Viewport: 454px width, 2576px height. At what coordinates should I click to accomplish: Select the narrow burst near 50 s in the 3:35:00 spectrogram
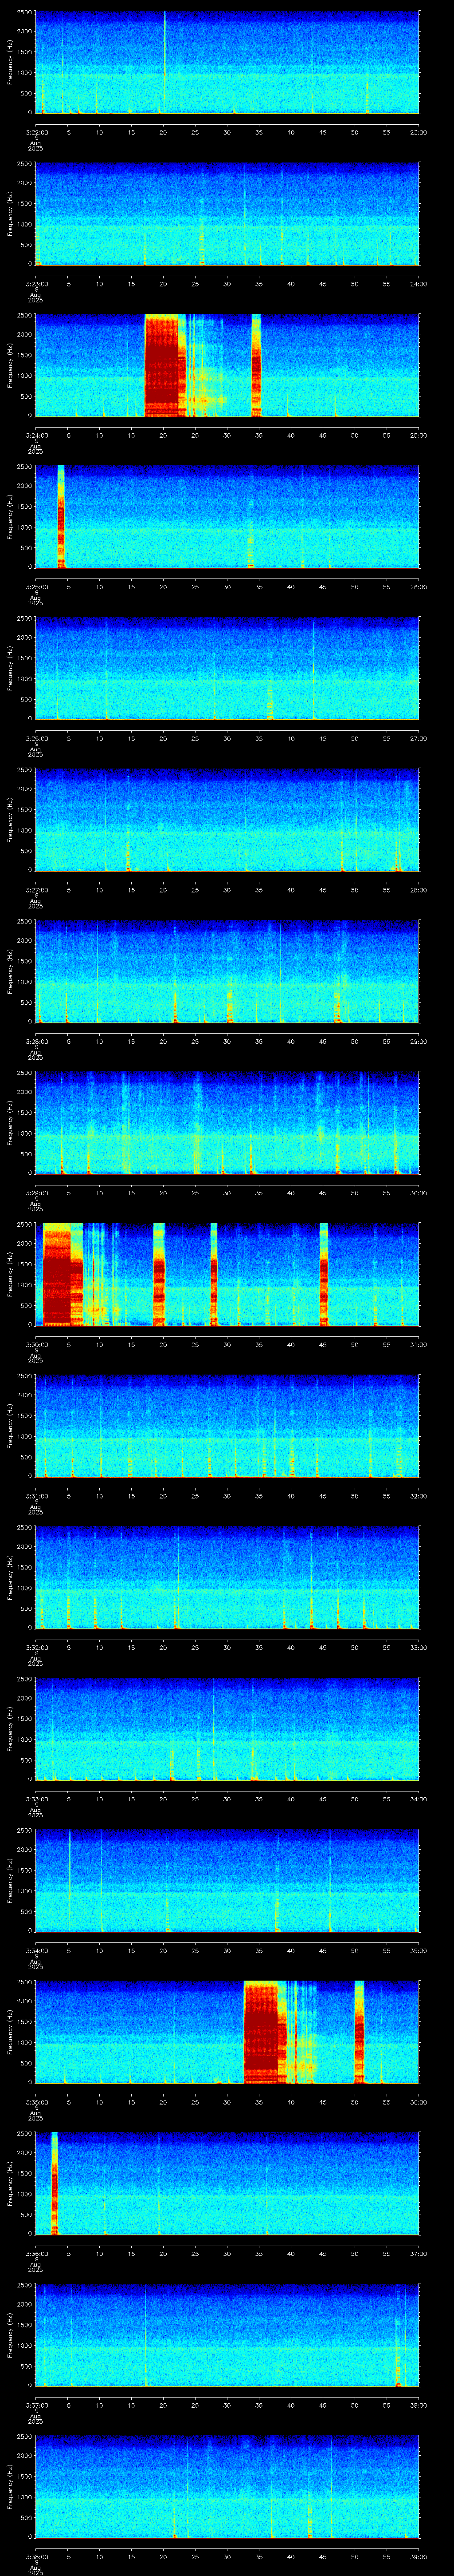[x=359, y=2032]
